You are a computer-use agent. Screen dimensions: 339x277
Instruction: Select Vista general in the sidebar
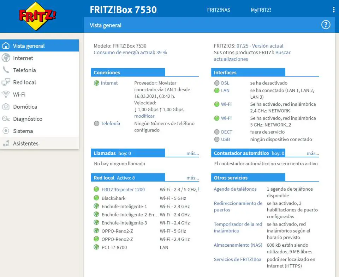[x=29, y=46]
